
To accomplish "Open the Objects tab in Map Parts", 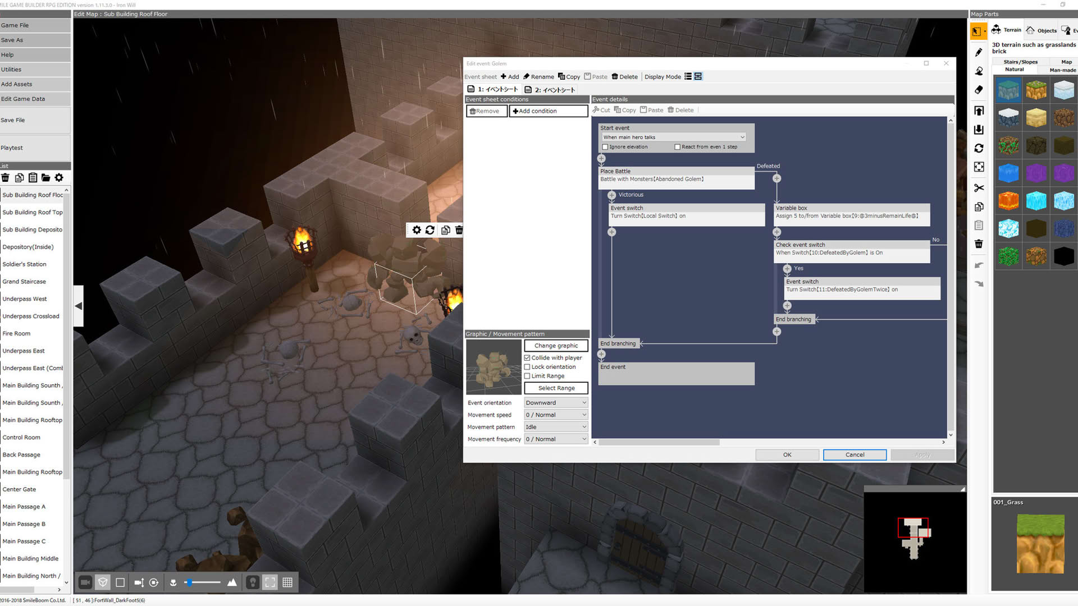I will coord(1042,30).
